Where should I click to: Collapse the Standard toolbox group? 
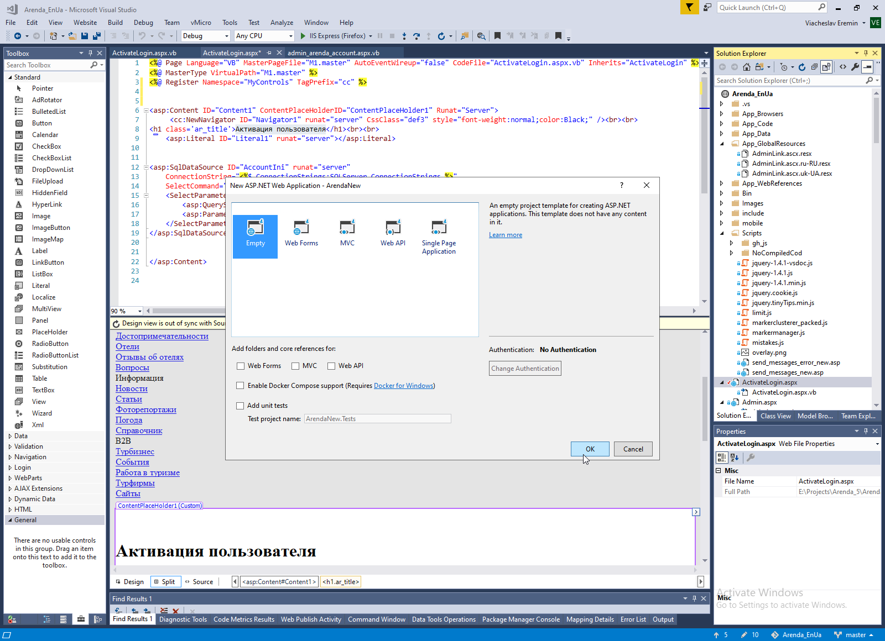tap(10, 77)
